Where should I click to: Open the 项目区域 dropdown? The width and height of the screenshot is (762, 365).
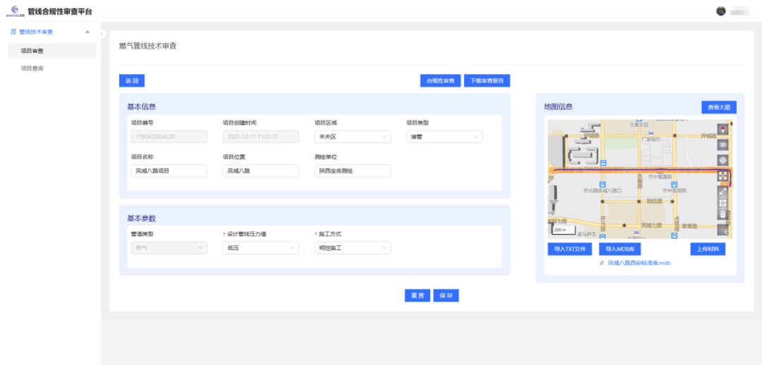pos(352,137)
